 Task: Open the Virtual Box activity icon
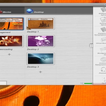coord(103,39)
